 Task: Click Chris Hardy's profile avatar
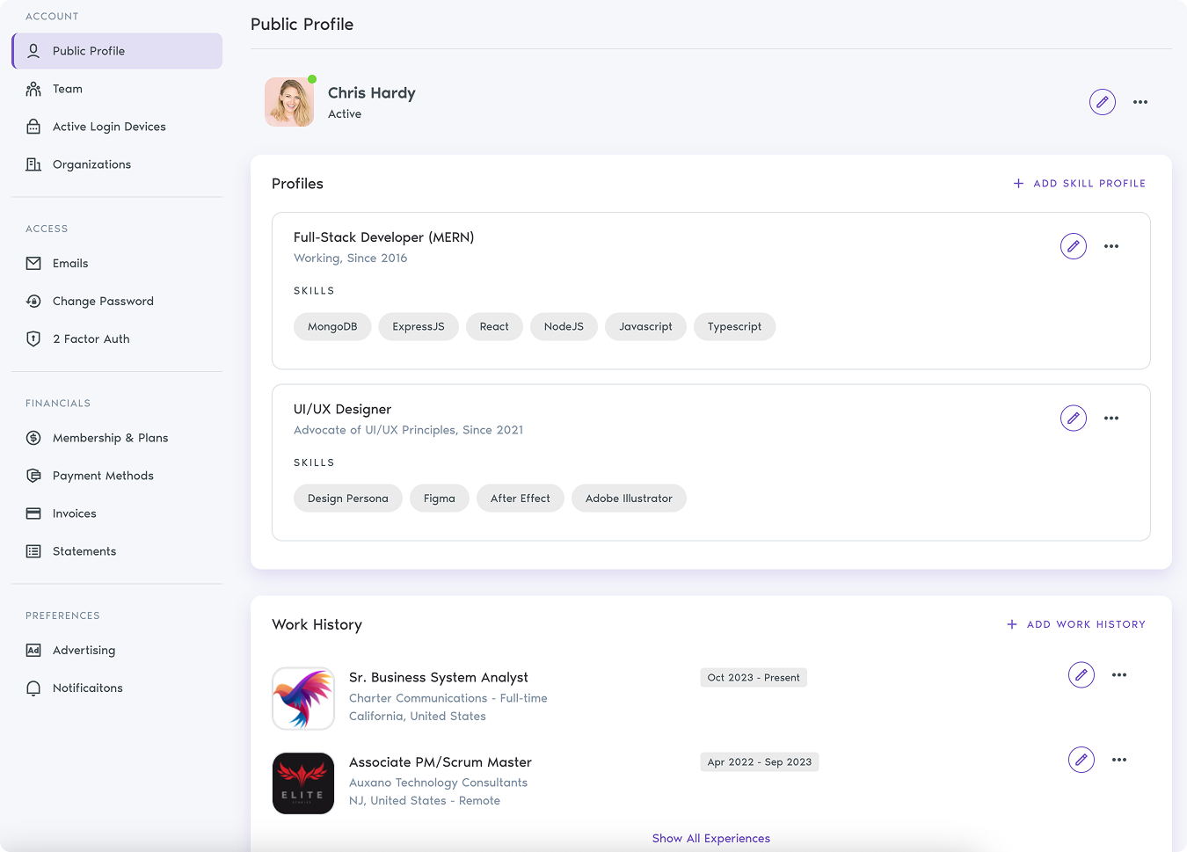(x=289, y=102)
